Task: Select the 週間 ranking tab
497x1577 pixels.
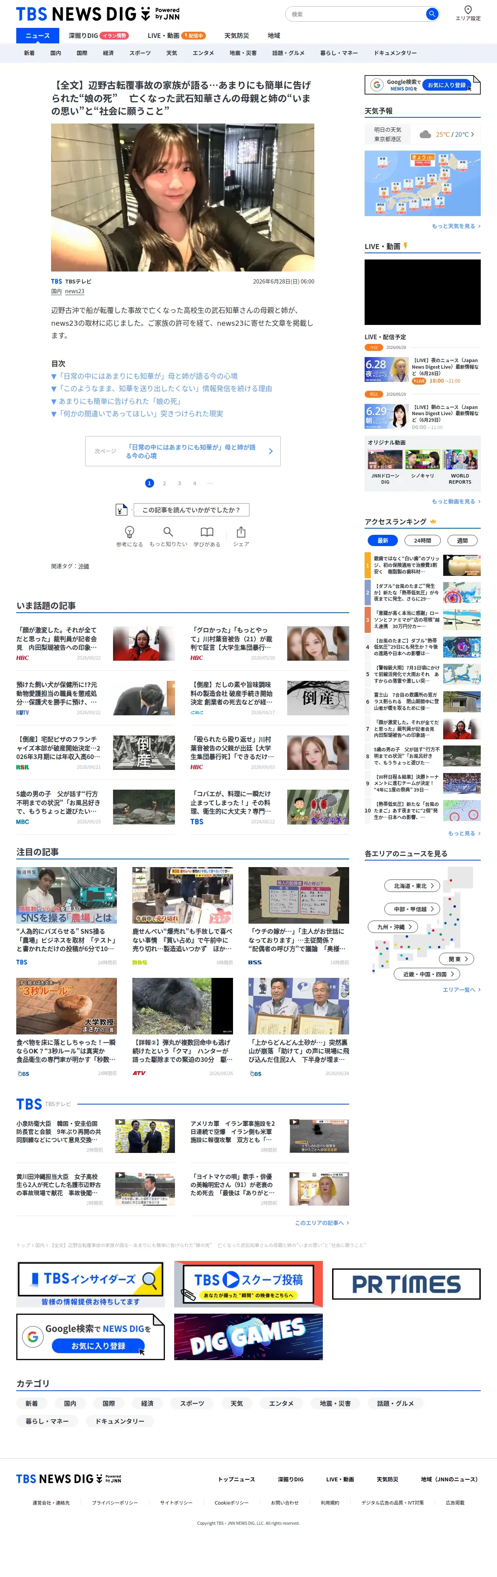Action: pyautogui.click(x=462, y=541)
